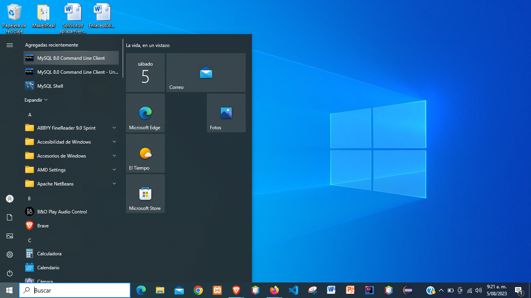Click the 'La vida, en un vistazo' group title

tap(148, 45)
